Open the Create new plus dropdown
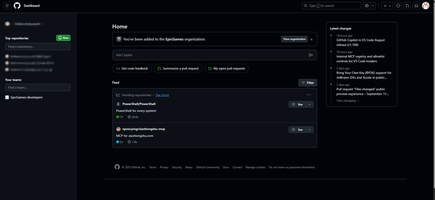The width and height of the screenshot is (435, 200). (x=387, y=6)
